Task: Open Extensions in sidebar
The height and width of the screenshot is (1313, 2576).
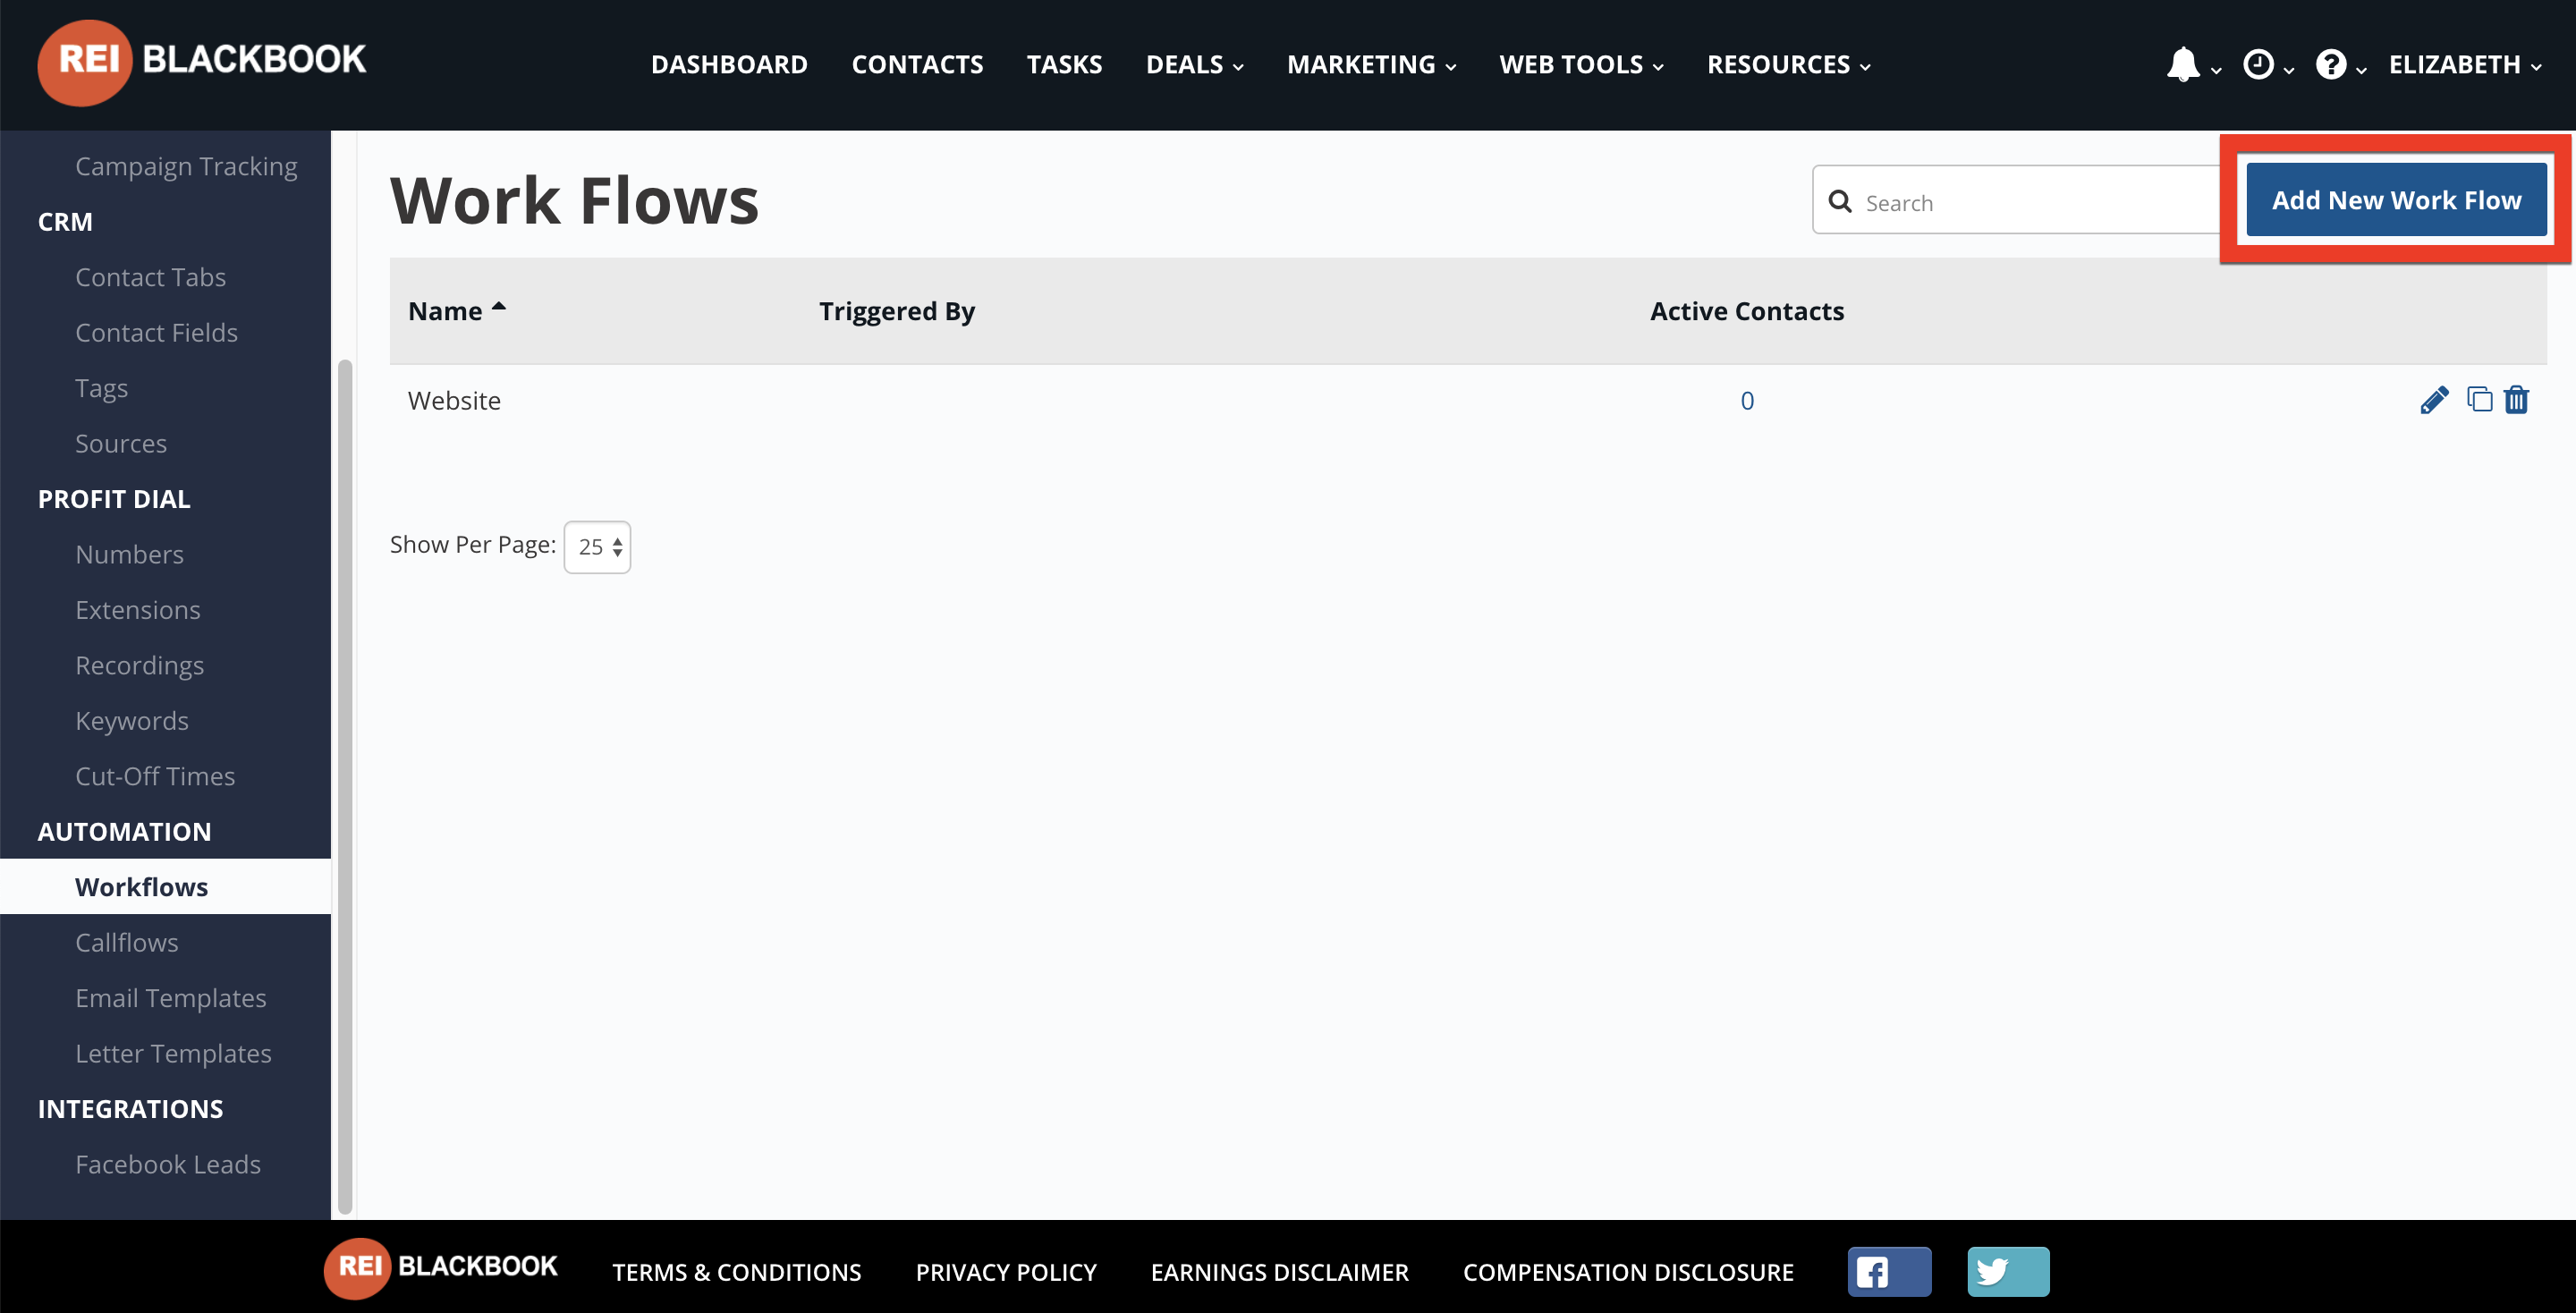Action: 137,610
